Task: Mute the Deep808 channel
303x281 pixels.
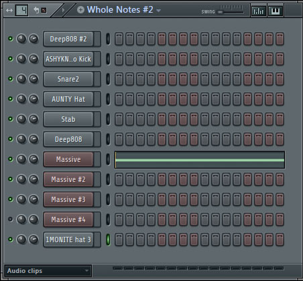Action: 10,139
